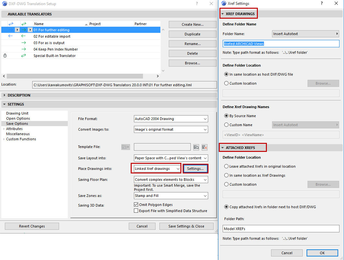Image resolution: width=344 pixels, height=260 pixels.
Task: Click the second play toggle on 01 For further editing
Action: pos(30,30)
